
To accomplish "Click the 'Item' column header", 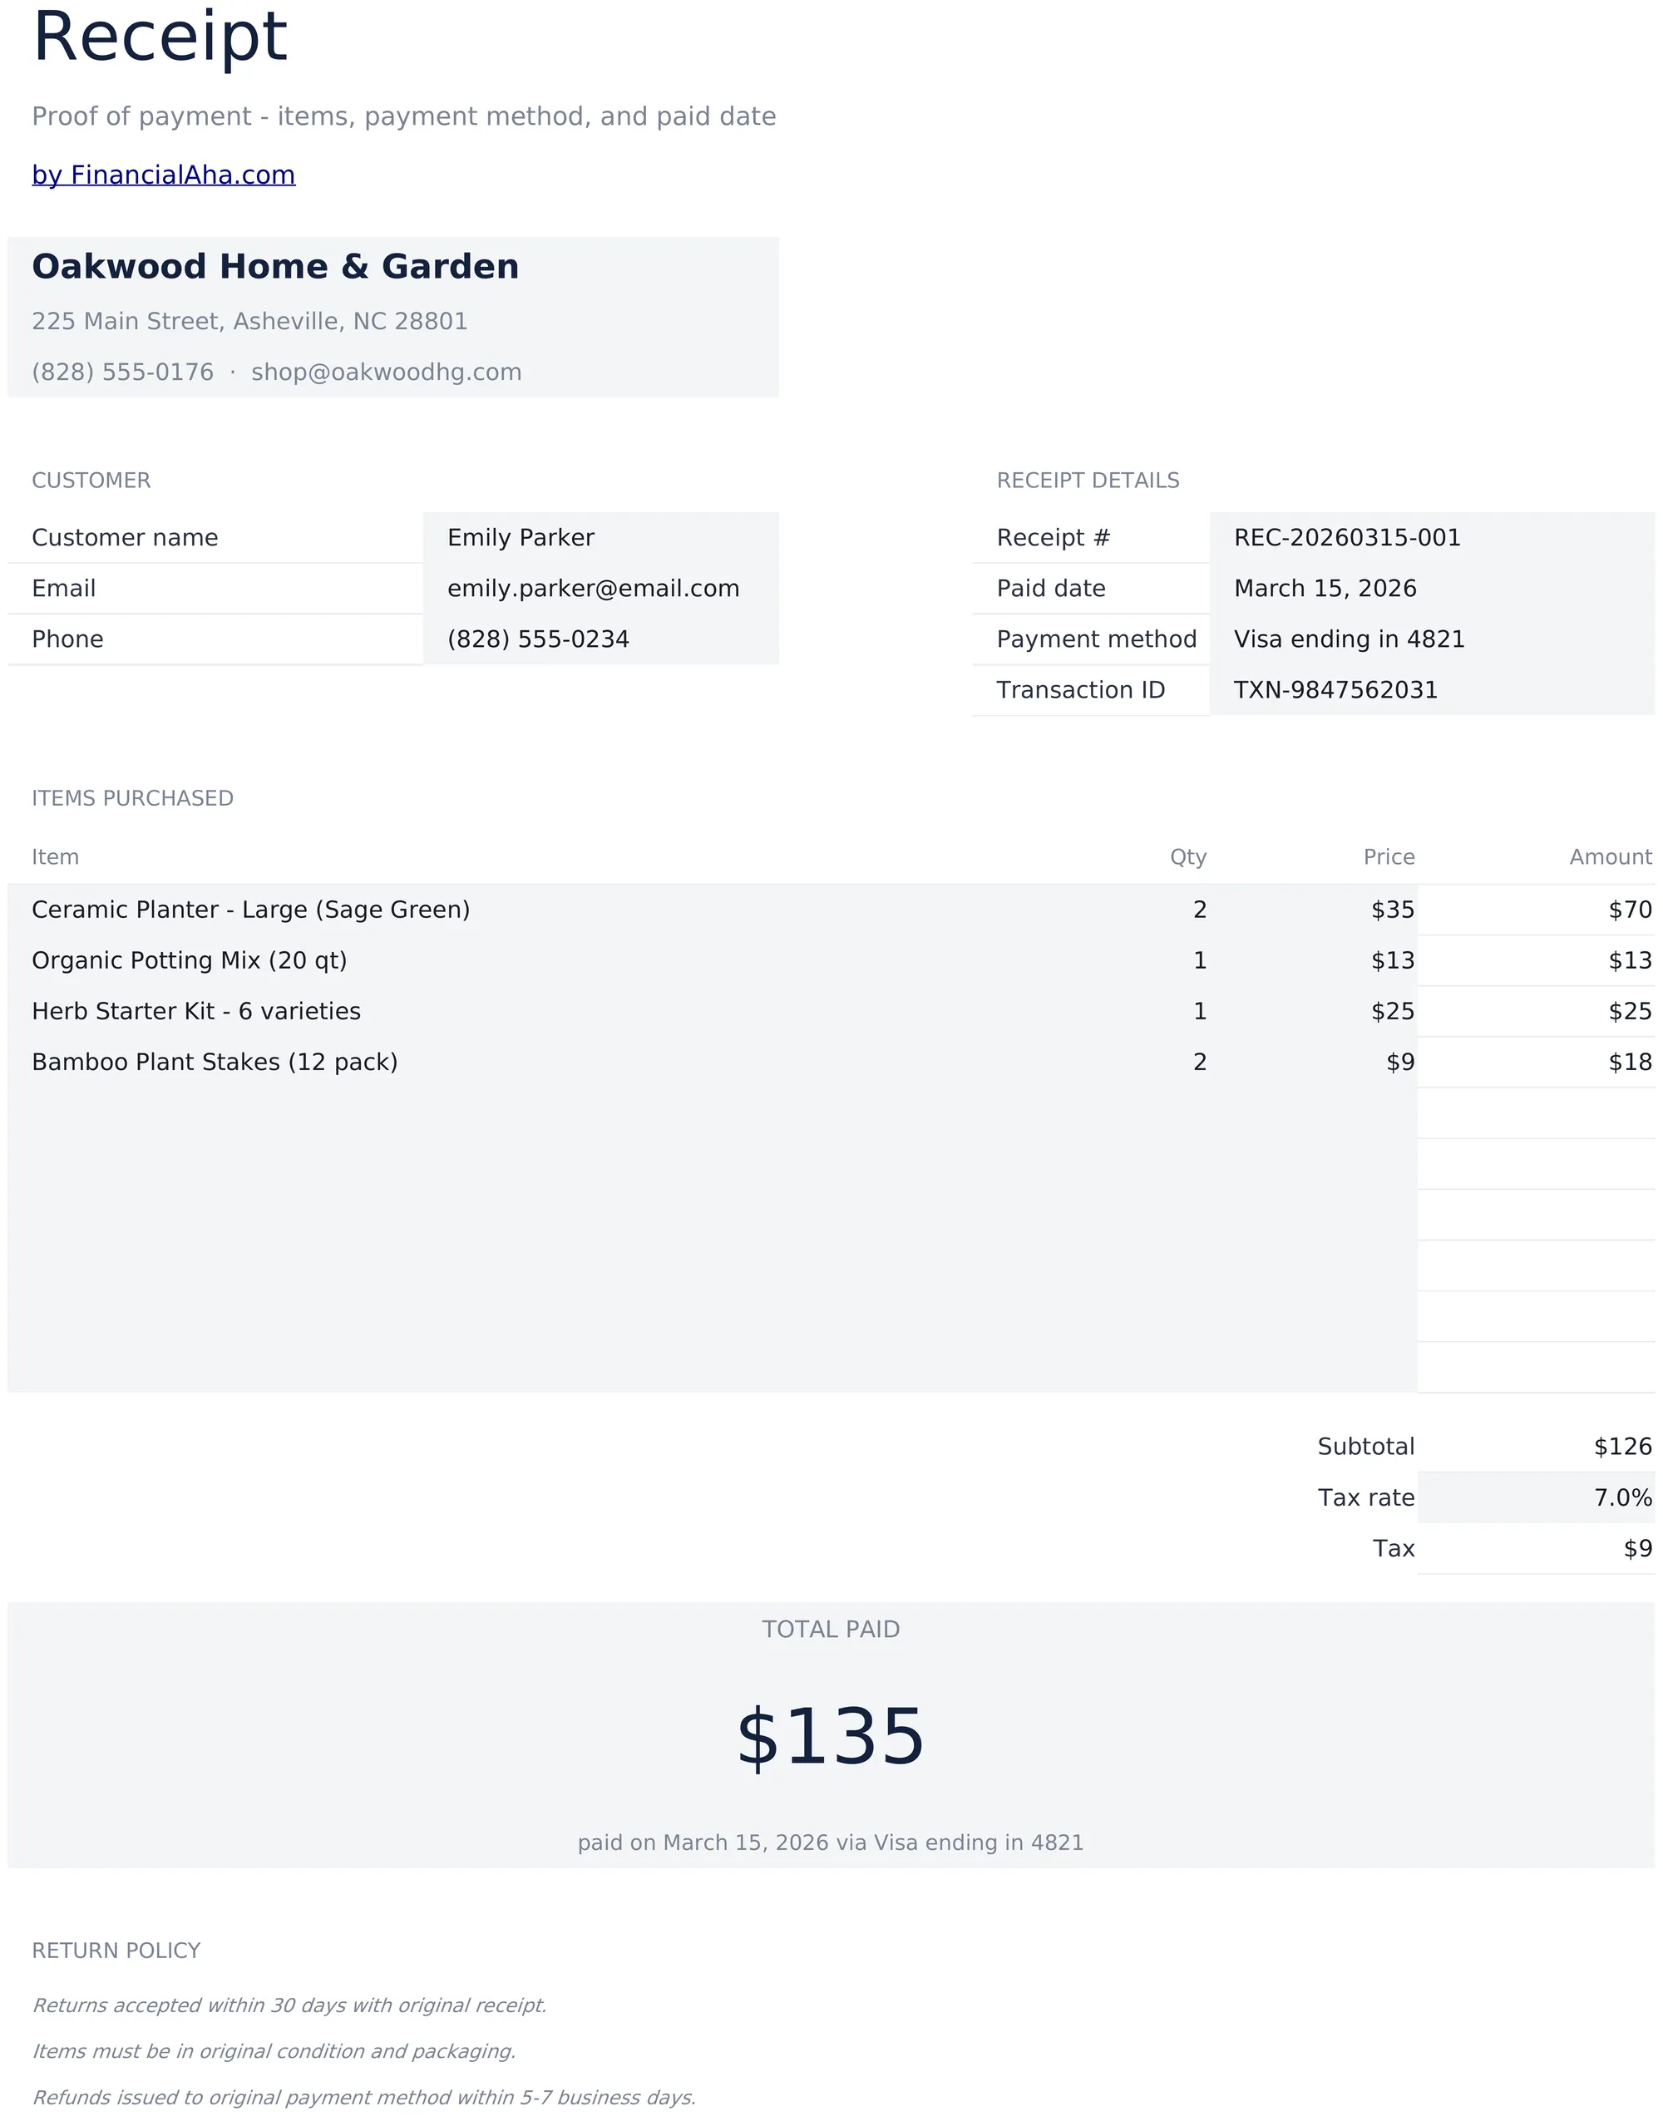I will point(56,856).
